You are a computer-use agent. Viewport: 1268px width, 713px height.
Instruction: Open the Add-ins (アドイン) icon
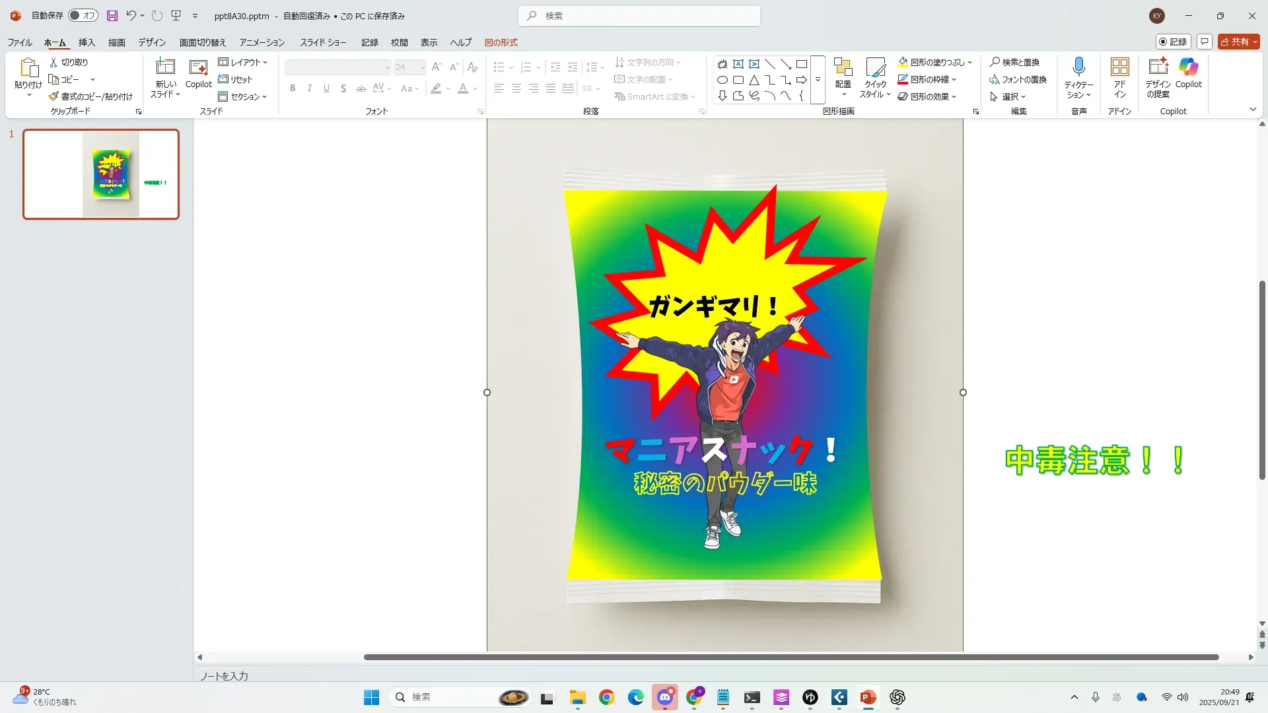(1119, 68)
